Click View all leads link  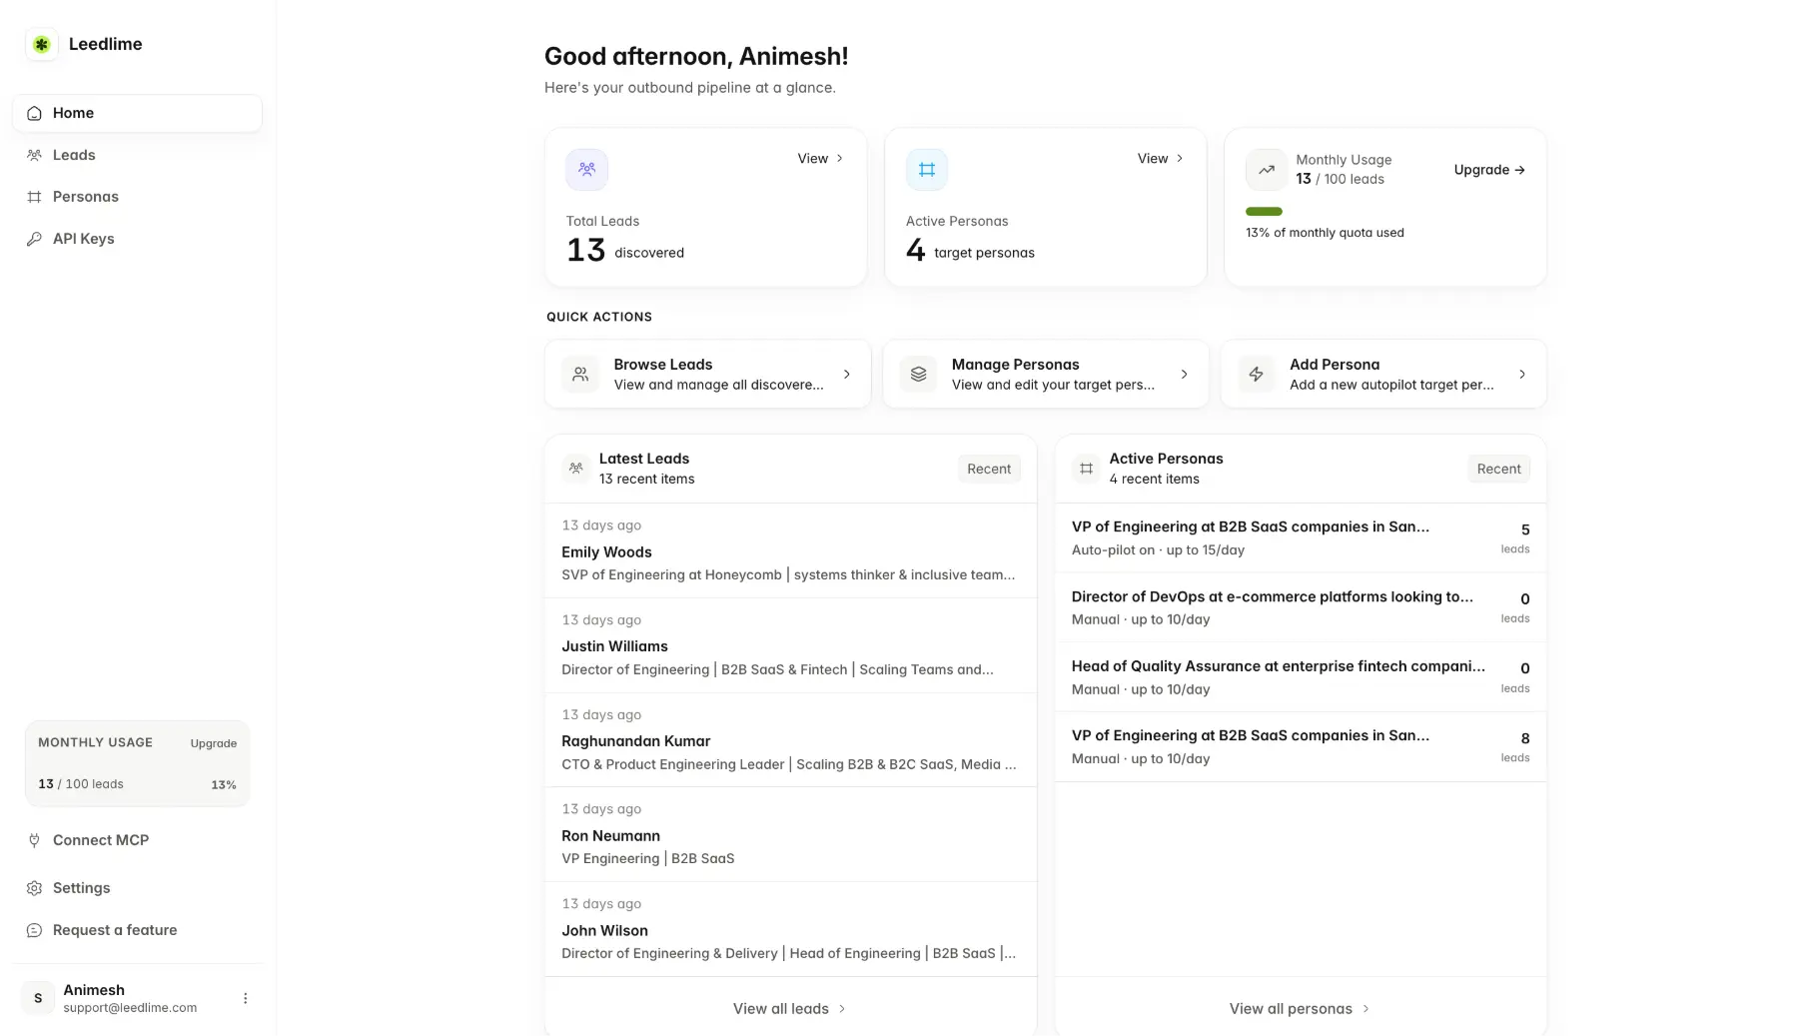(790, 1009)
